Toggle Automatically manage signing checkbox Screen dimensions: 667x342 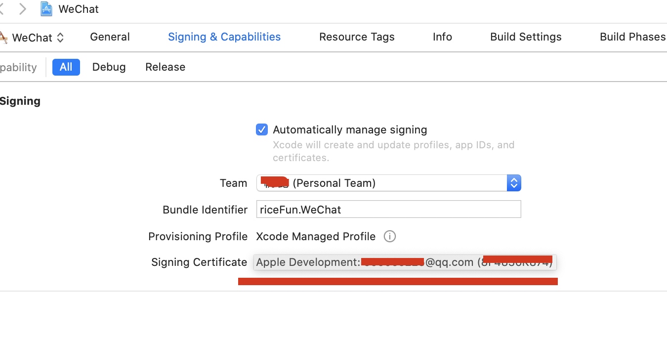tap(262, 130)
